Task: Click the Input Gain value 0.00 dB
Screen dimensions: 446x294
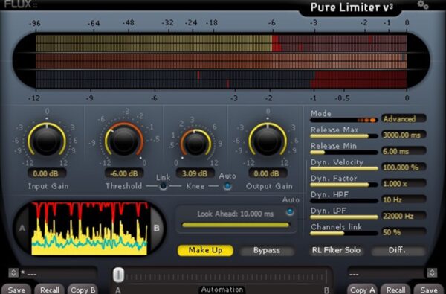Action: pos(47,173)
